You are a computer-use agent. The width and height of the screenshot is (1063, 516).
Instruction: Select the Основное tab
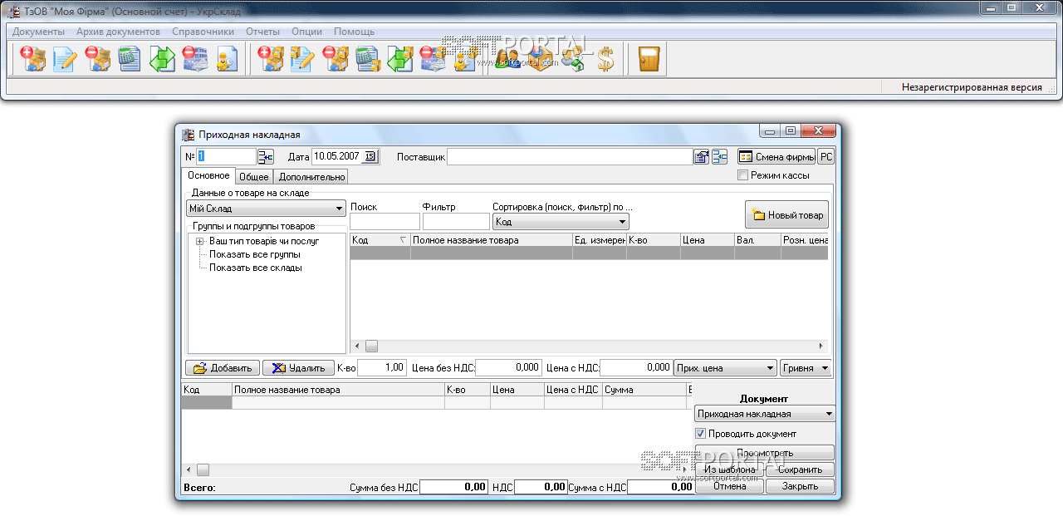click(208, 175)
